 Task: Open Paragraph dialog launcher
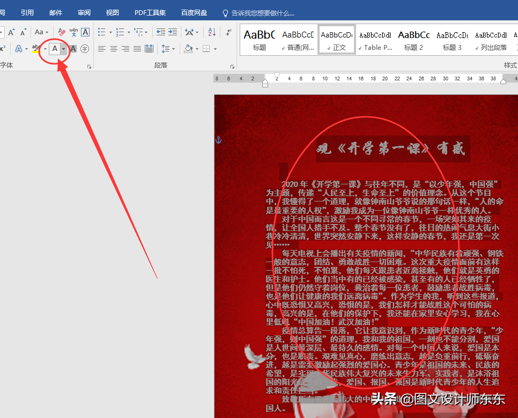[232, 66]
